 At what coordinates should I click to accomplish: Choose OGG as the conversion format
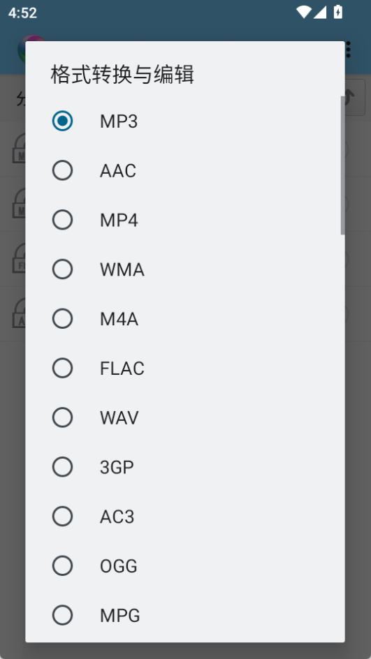tap(185, 565)
